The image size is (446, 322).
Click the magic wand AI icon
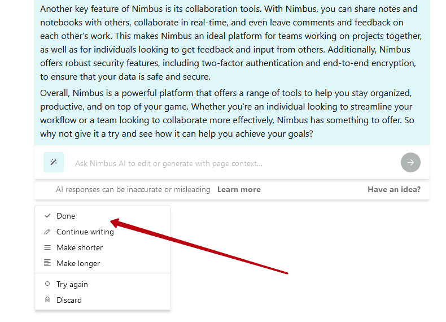54,162
